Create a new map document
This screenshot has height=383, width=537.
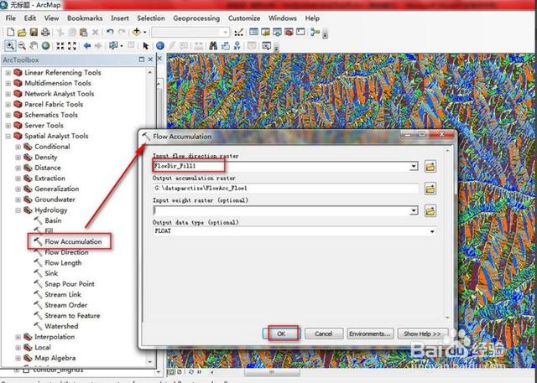10,32
